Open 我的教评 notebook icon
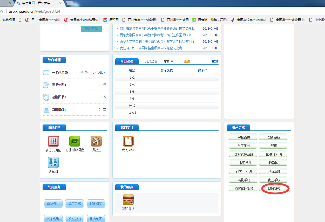The width and height of the screenshot is (325, 222). [128, 141]
